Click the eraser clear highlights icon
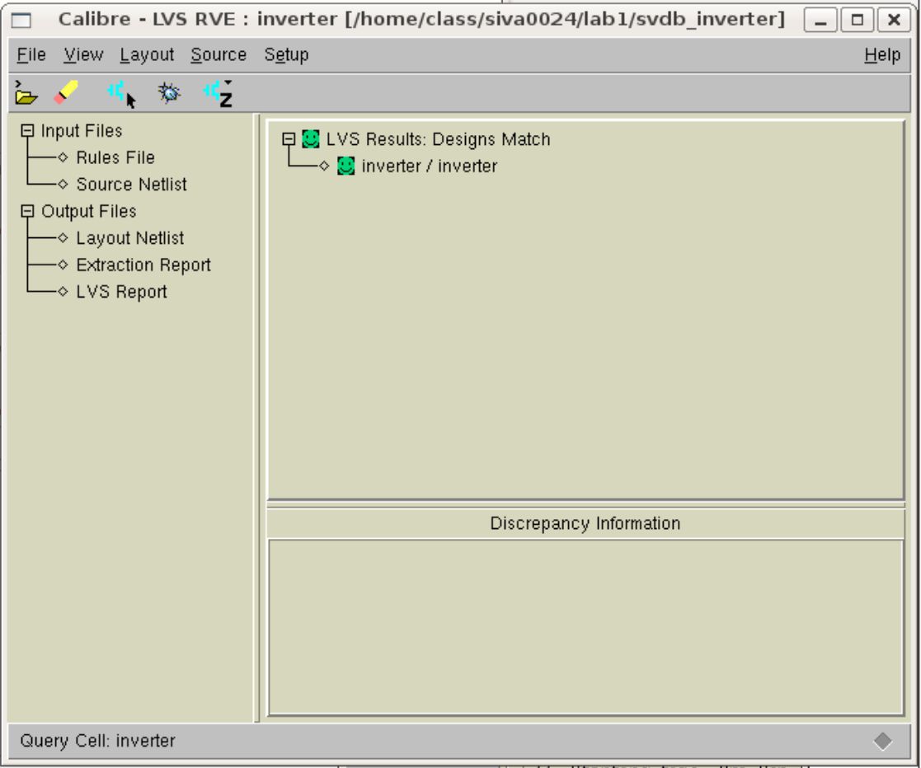The image size is (921, 768). click(67, 94)
